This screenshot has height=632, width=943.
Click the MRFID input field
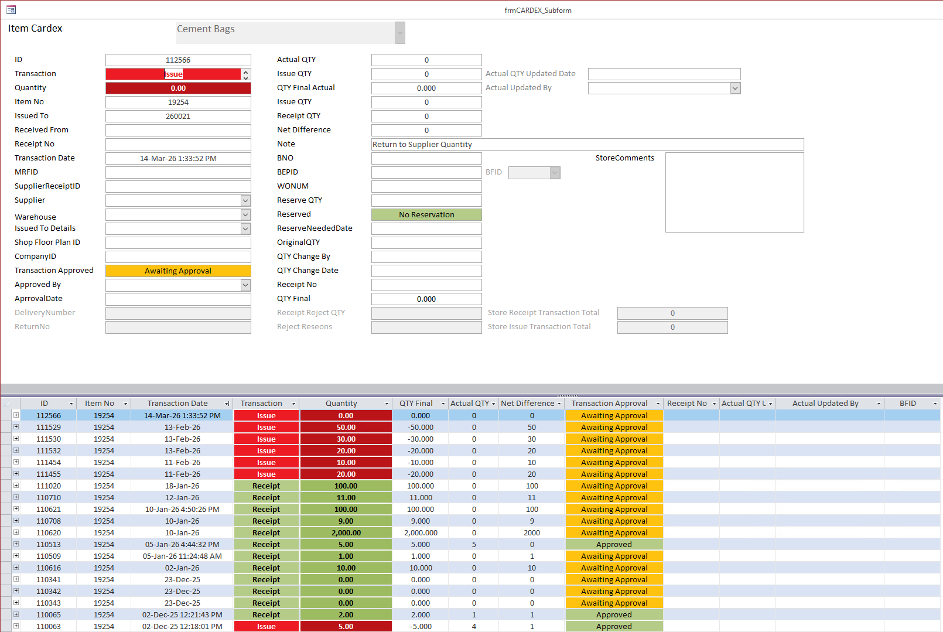click(x=178, y=172)
